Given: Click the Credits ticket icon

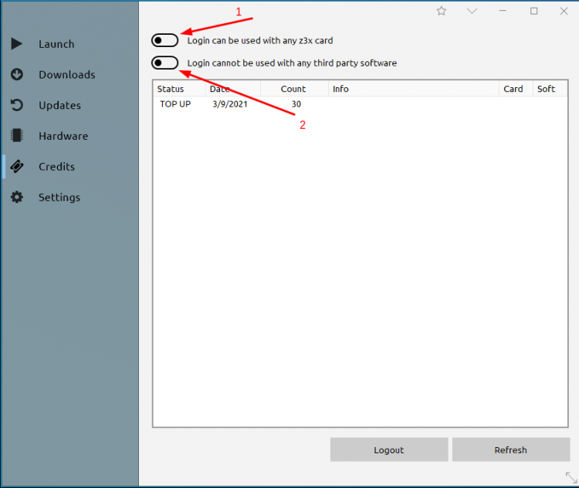Looking at the screenshot, I should point(17,166).
